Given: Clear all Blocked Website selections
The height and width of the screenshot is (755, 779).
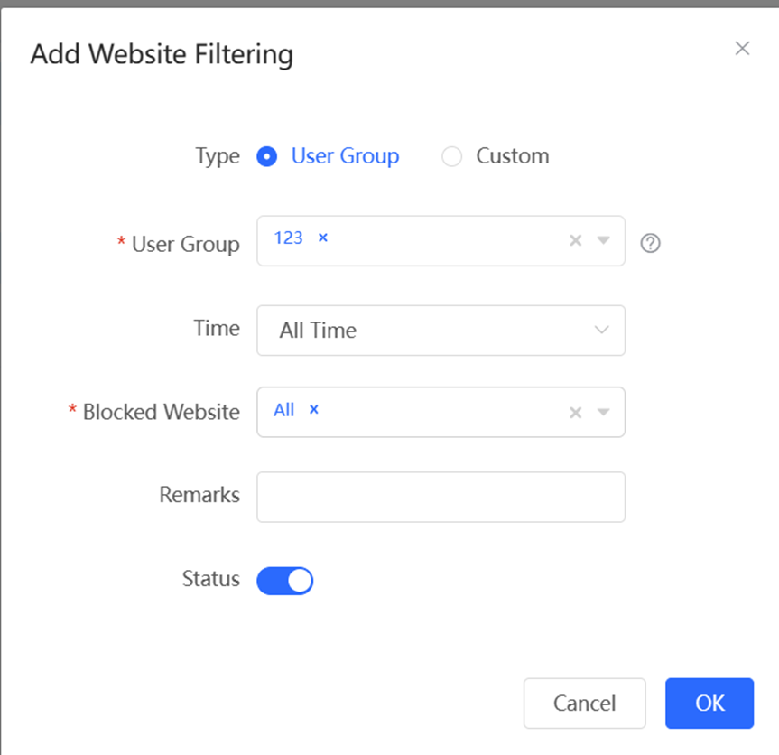Looking at the screenshot, I should (x=575, y=412).
